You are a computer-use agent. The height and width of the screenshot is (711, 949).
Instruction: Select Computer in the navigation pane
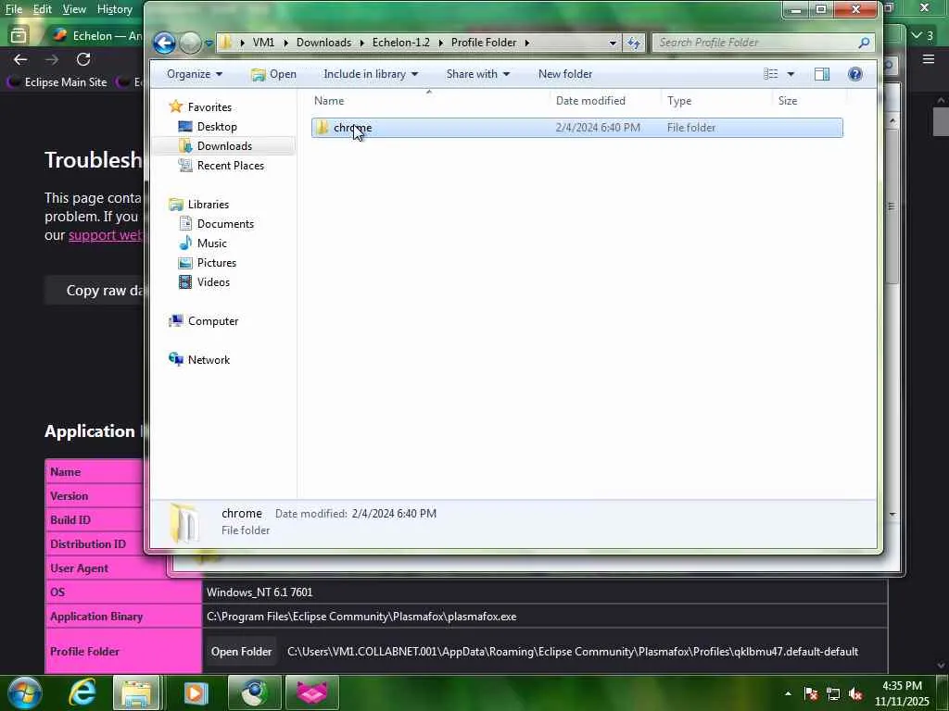[212, 321]
